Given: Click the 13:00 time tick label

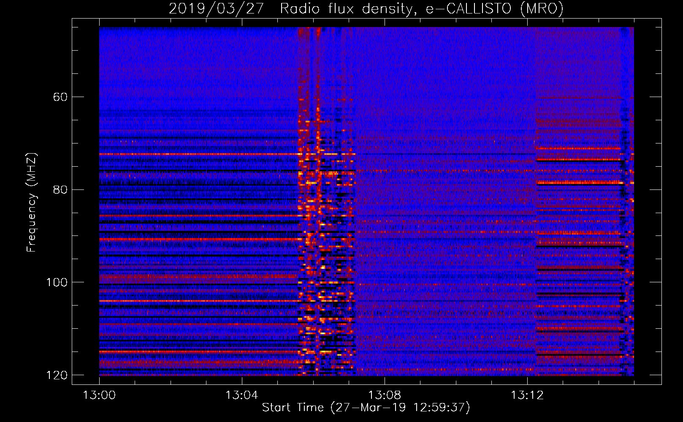Looking at the screenshot, I should point(99,395).
